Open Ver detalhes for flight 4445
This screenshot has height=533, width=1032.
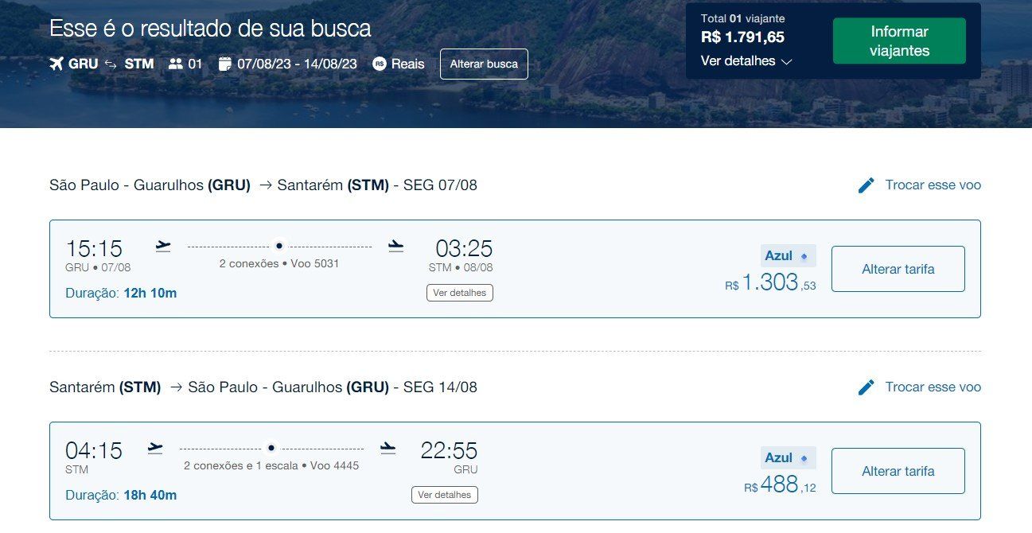445,495
